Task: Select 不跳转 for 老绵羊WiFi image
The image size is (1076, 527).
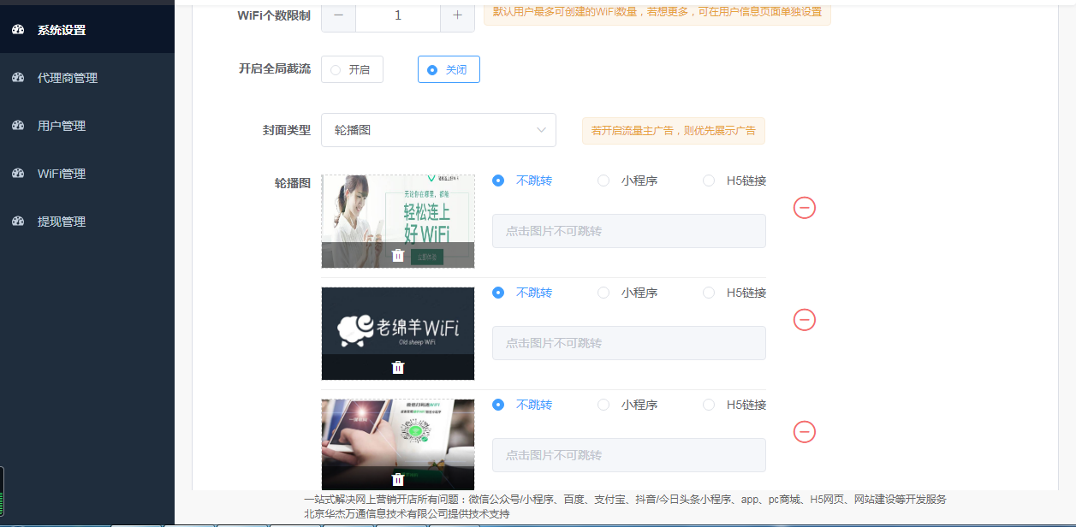Action: [522, 293]
